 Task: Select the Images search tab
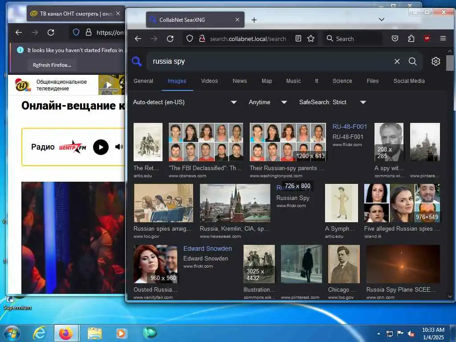[177, 81]
